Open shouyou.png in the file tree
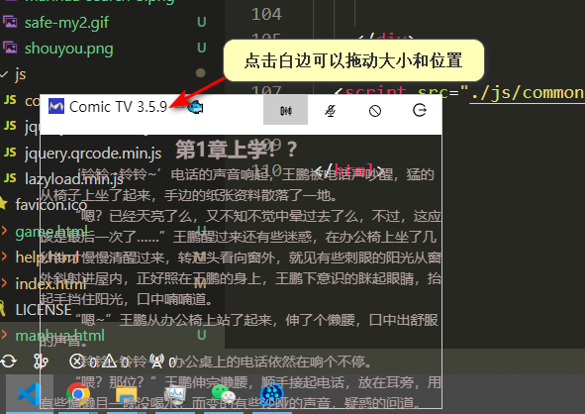 pos(68,49)
